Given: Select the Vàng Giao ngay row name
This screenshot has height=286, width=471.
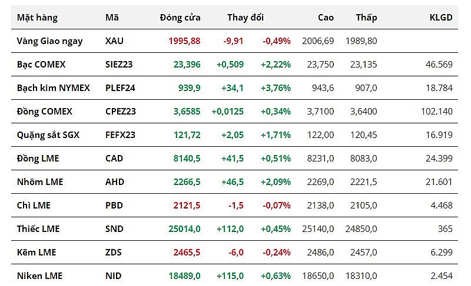Looking at the screenshot, I should (x=50, y=41).
